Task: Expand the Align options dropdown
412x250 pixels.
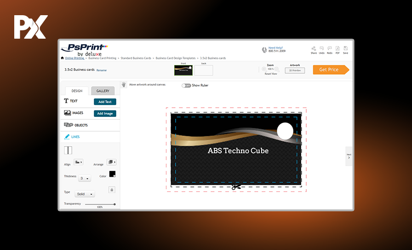Action: 78,162
